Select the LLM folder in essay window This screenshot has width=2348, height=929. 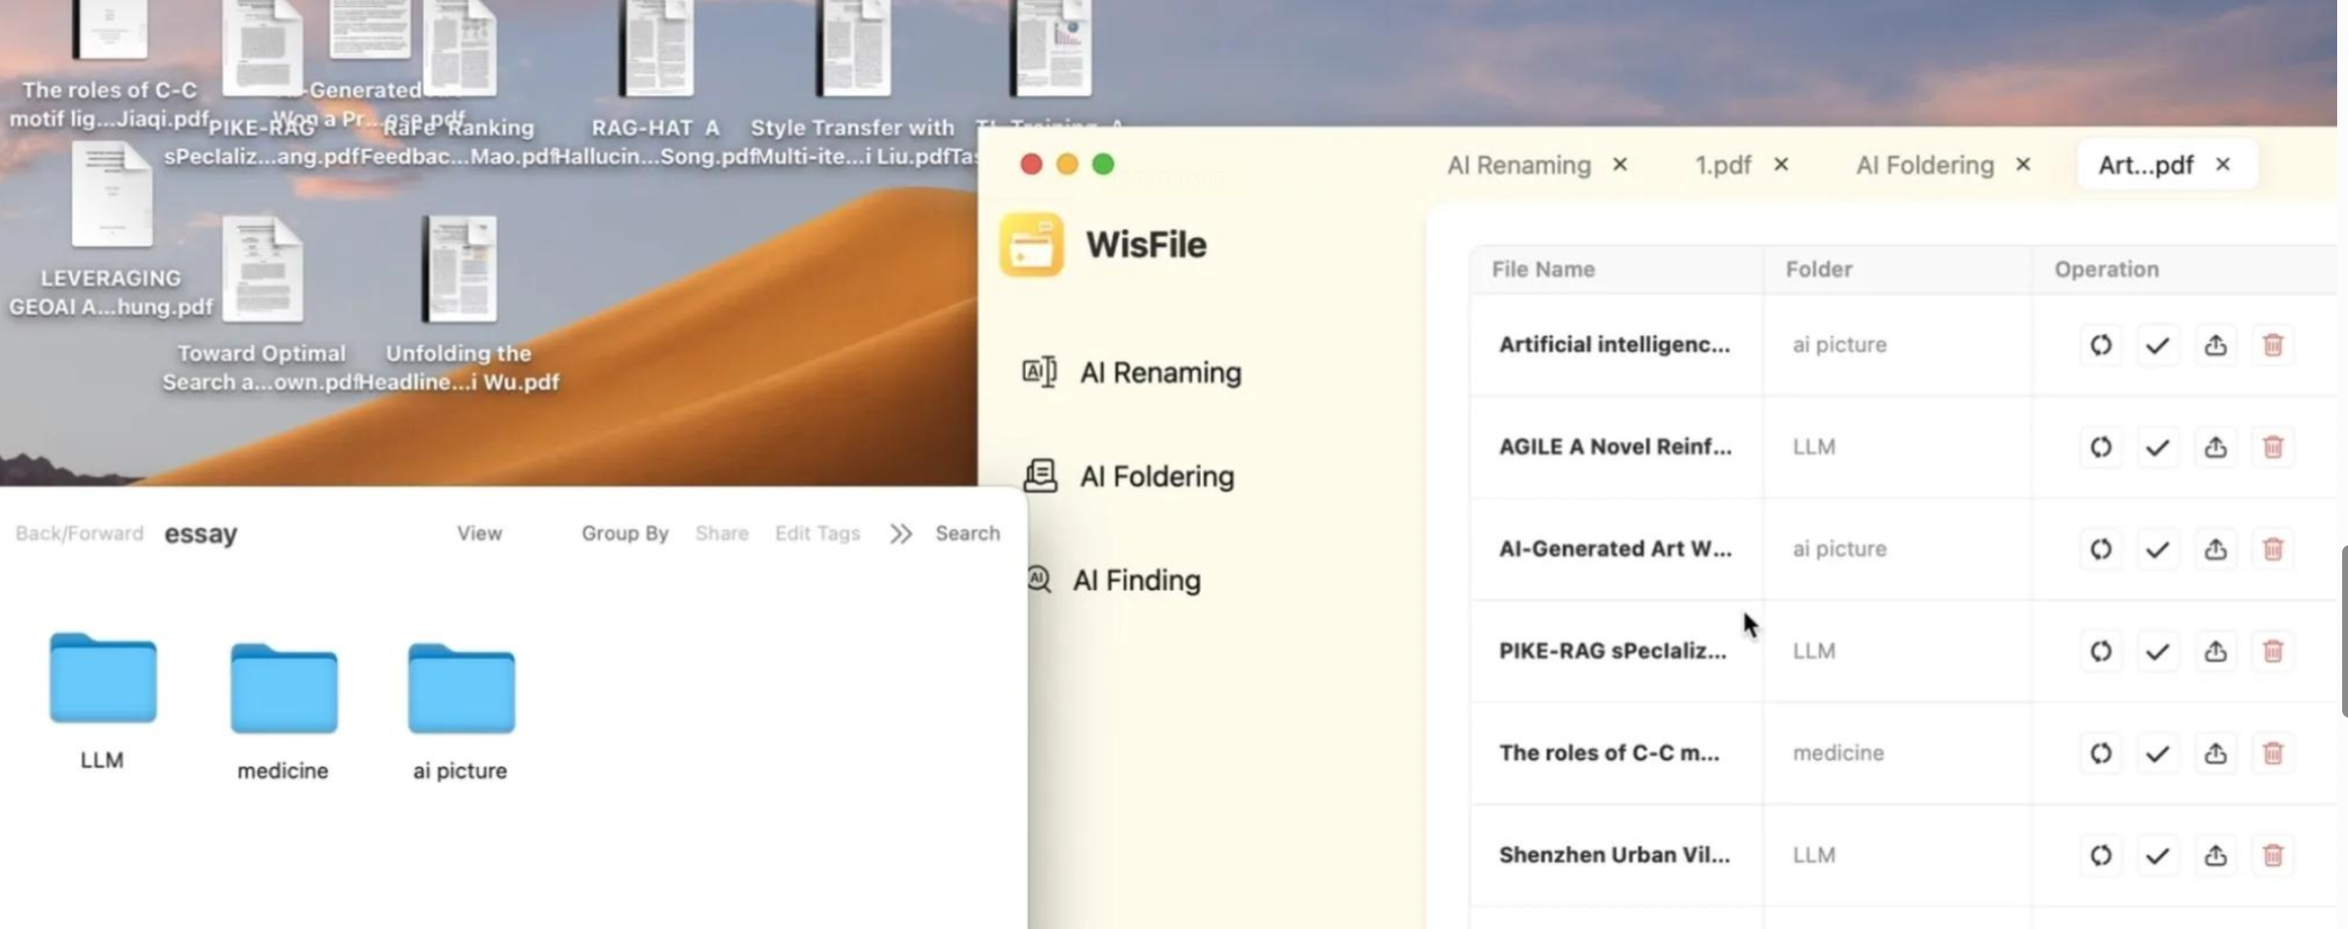[x=103, y=700]
